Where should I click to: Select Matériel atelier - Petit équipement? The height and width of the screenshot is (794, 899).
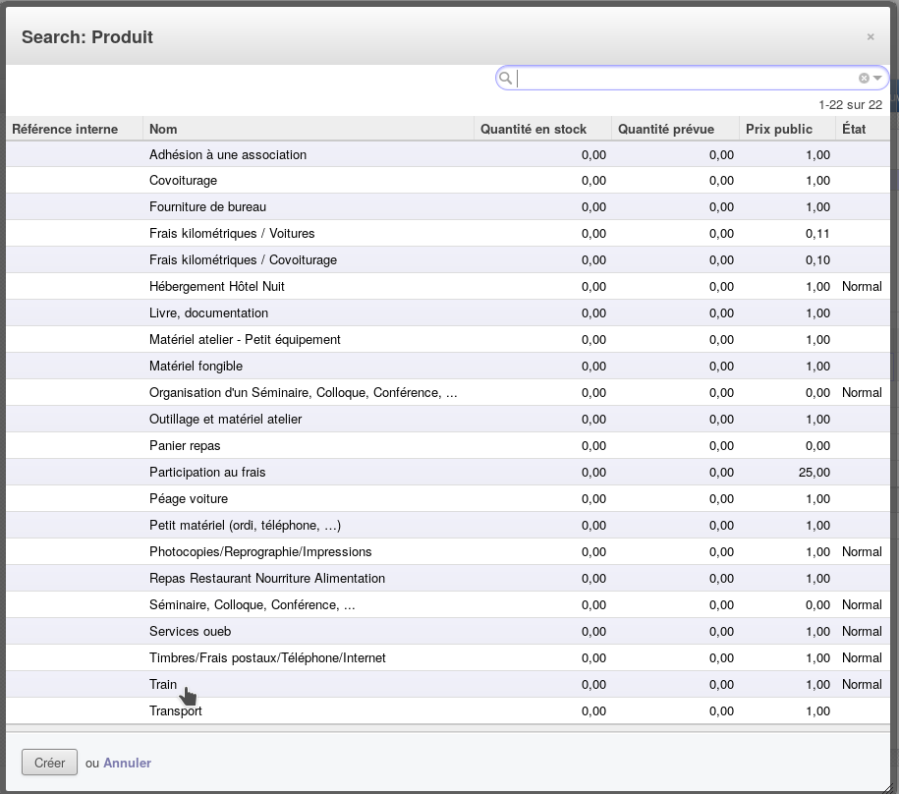(448, 339)
